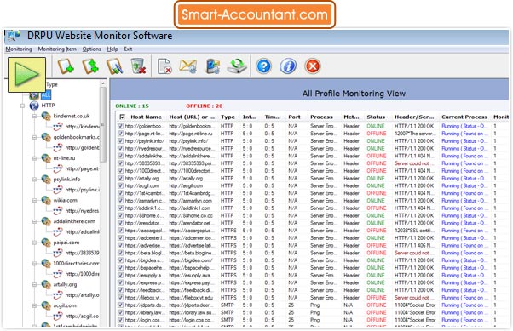Open the Monitoring menu
The width and height of the screenshot is (513, 331).
coord(19,49)
